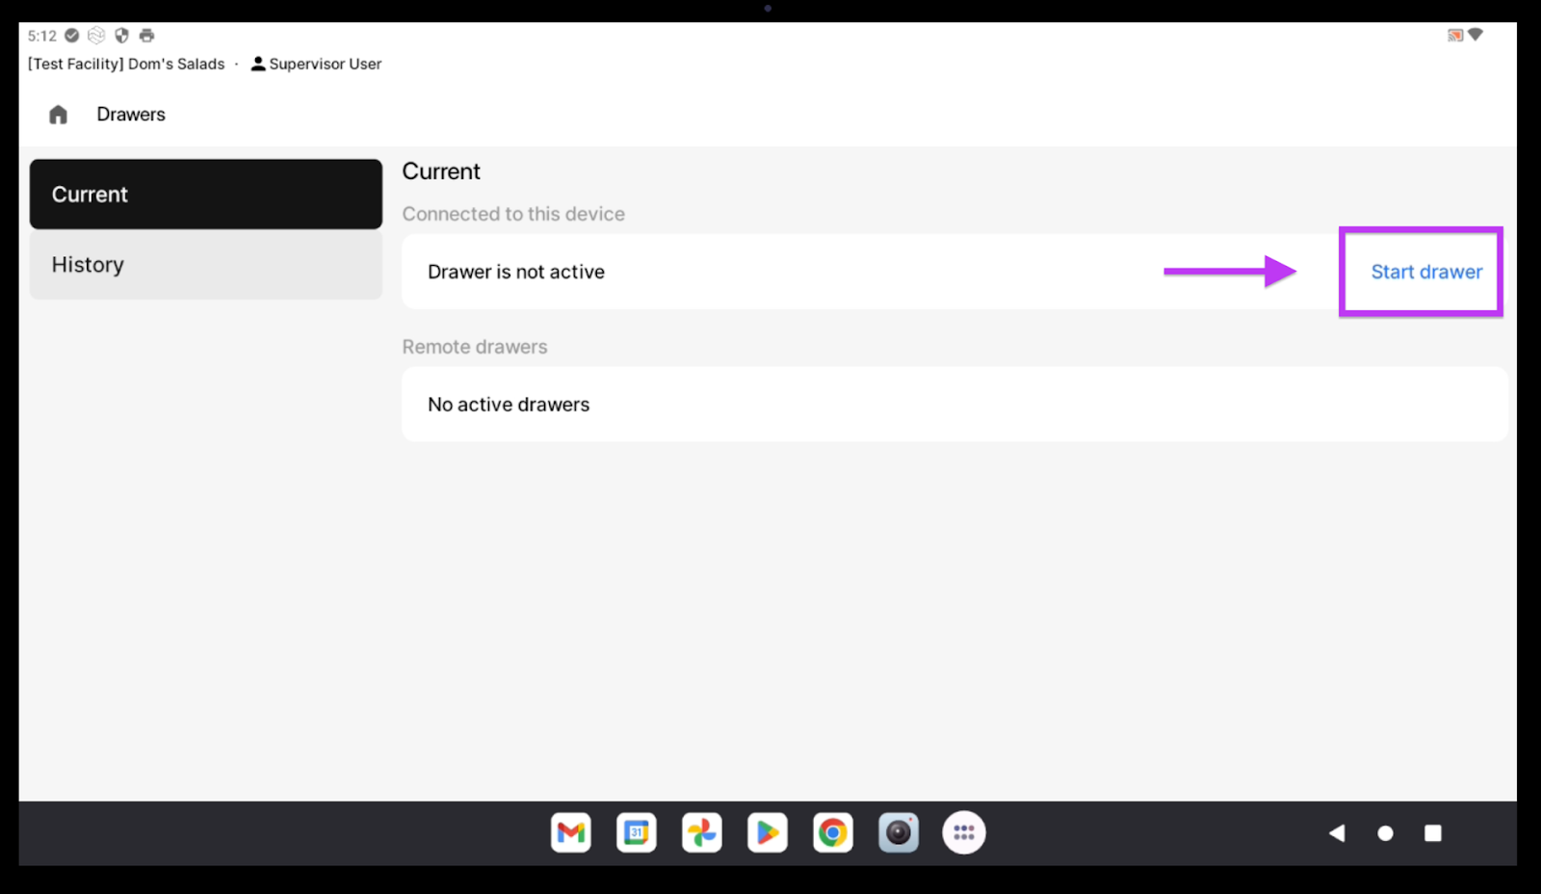Open the History tab
Viewport: 1541px width, 894px height.
point(205,264)
